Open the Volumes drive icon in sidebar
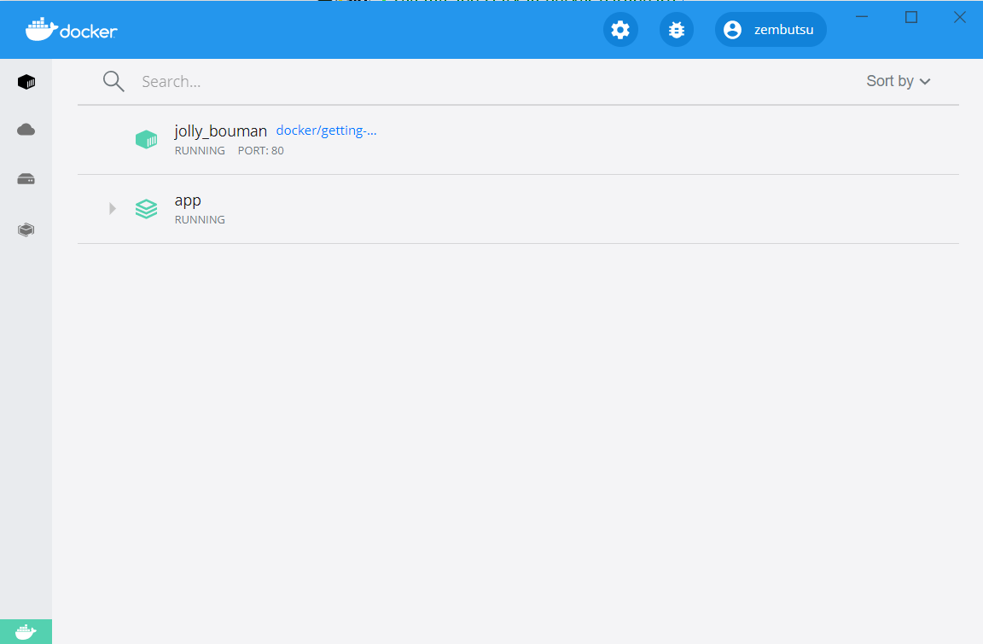Viewport: 983px width, 644px height. tap(26, 179)
